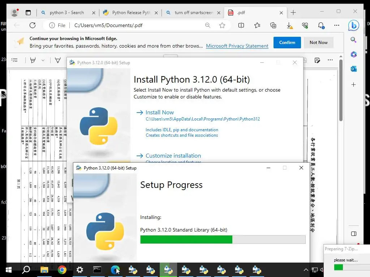Open the Outlook sidebar icon
The height and width of the screenshot is (277, 370).
(353, 69)
